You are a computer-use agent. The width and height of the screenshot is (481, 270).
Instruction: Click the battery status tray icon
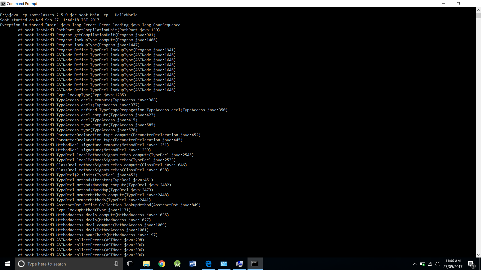pyautogui.click(x=423, y=264)
